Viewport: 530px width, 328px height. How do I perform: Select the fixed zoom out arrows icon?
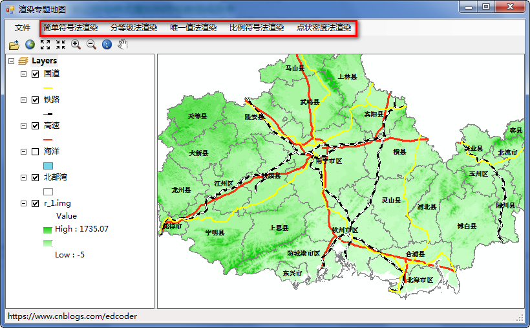61,45
